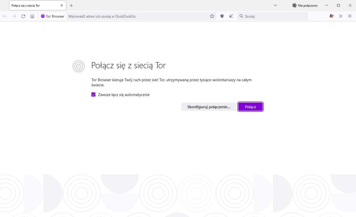
Task: Click the back navigation arrow
Action: coord(5,16)
